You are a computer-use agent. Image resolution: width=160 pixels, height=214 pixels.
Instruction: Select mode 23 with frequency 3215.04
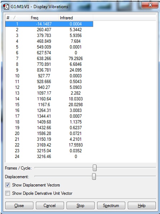pos(49,151)
